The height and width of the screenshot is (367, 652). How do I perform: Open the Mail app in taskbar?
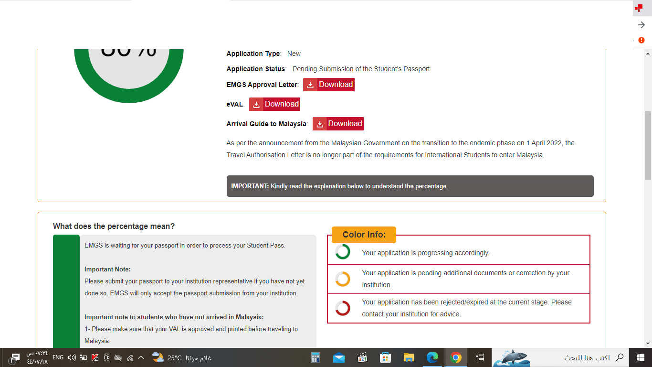coord(339,357)
